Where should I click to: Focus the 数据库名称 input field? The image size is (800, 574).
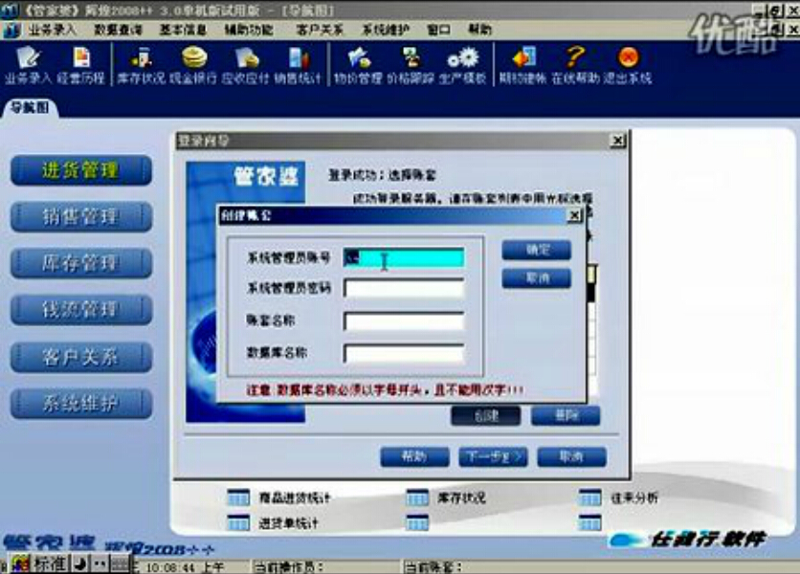coord(404,353)
